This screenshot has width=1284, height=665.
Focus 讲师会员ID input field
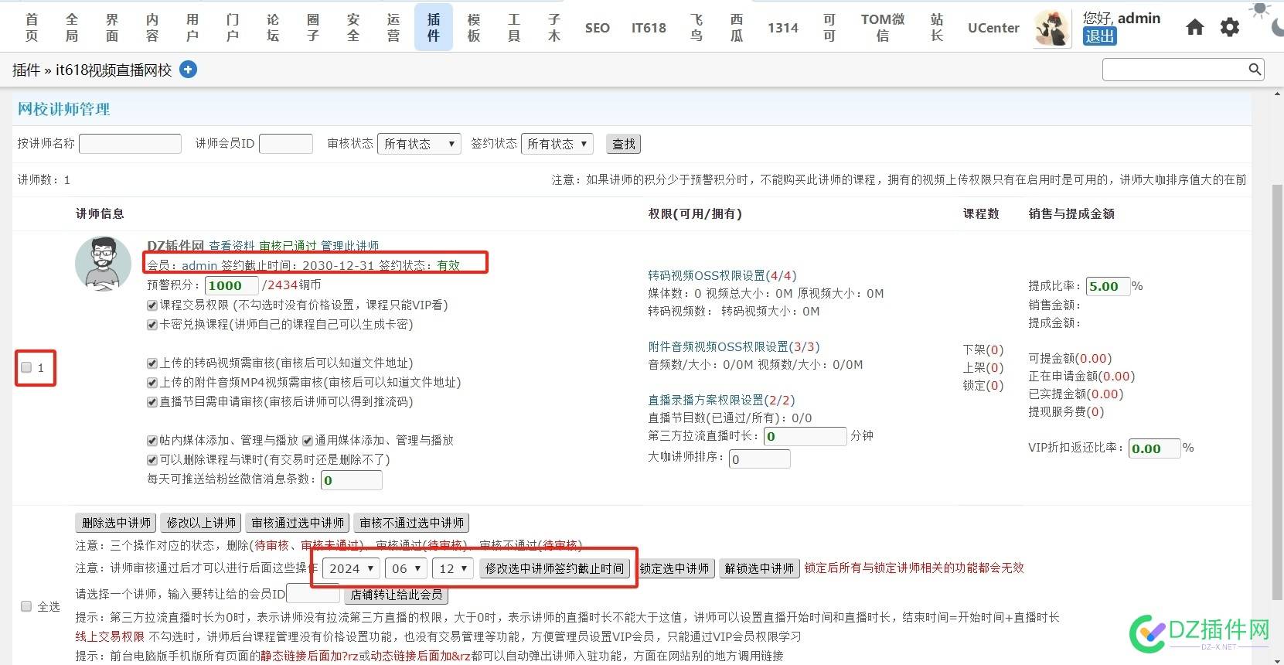(286, 144)
